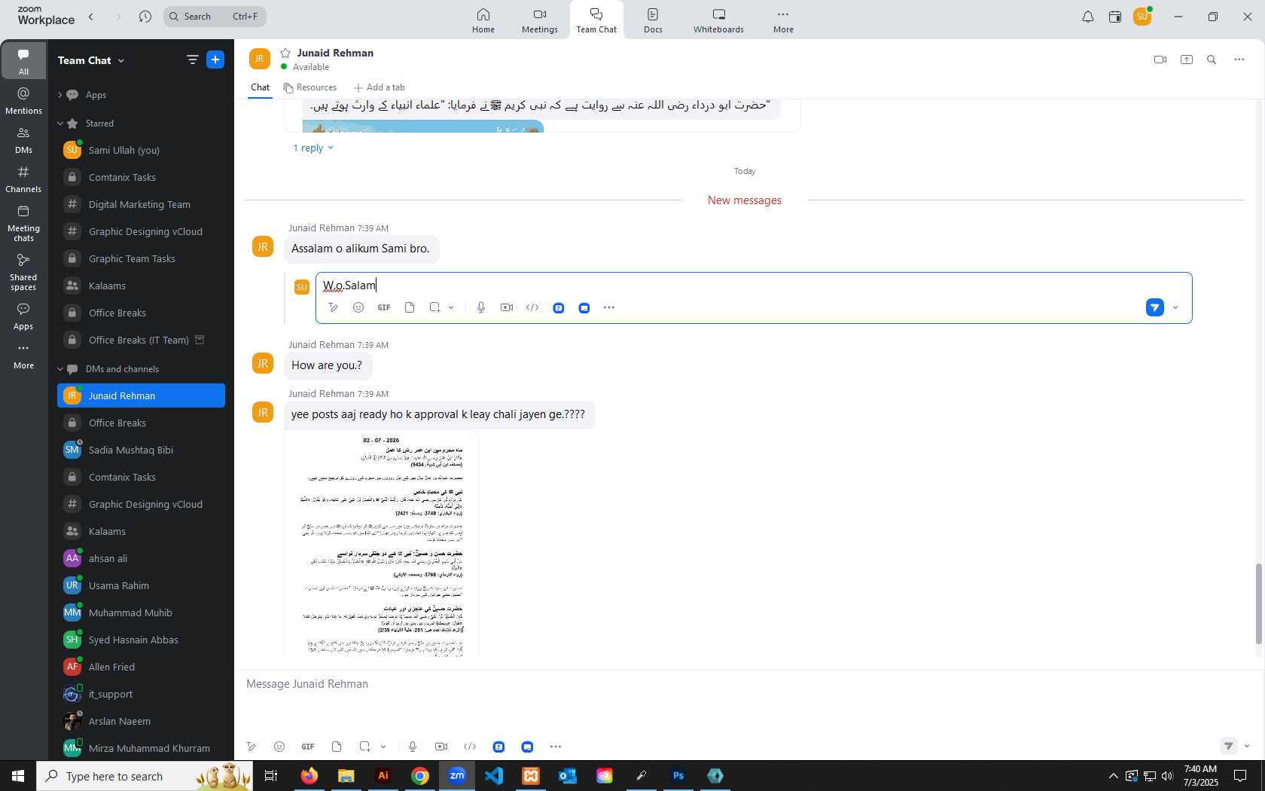
Task: Insert code snippet in reply toolbar
Action: (532, 307)
